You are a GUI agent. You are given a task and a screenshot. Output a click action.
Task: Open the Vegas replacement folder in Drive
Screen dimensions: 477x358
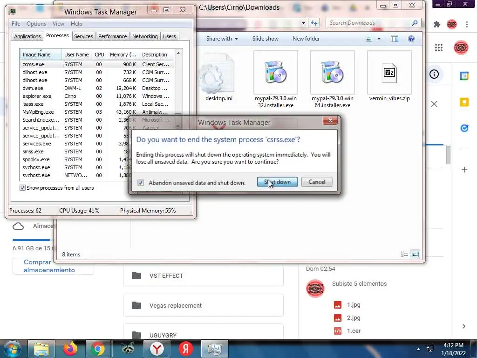tap(203, 305)
